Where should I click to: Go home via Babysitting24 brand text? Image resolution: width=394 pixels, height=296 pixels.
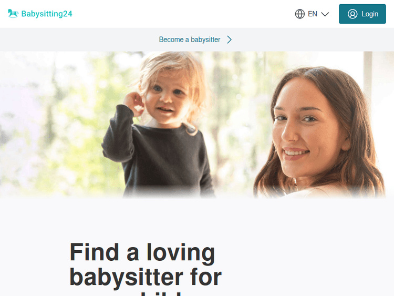[x=47, y=14]
